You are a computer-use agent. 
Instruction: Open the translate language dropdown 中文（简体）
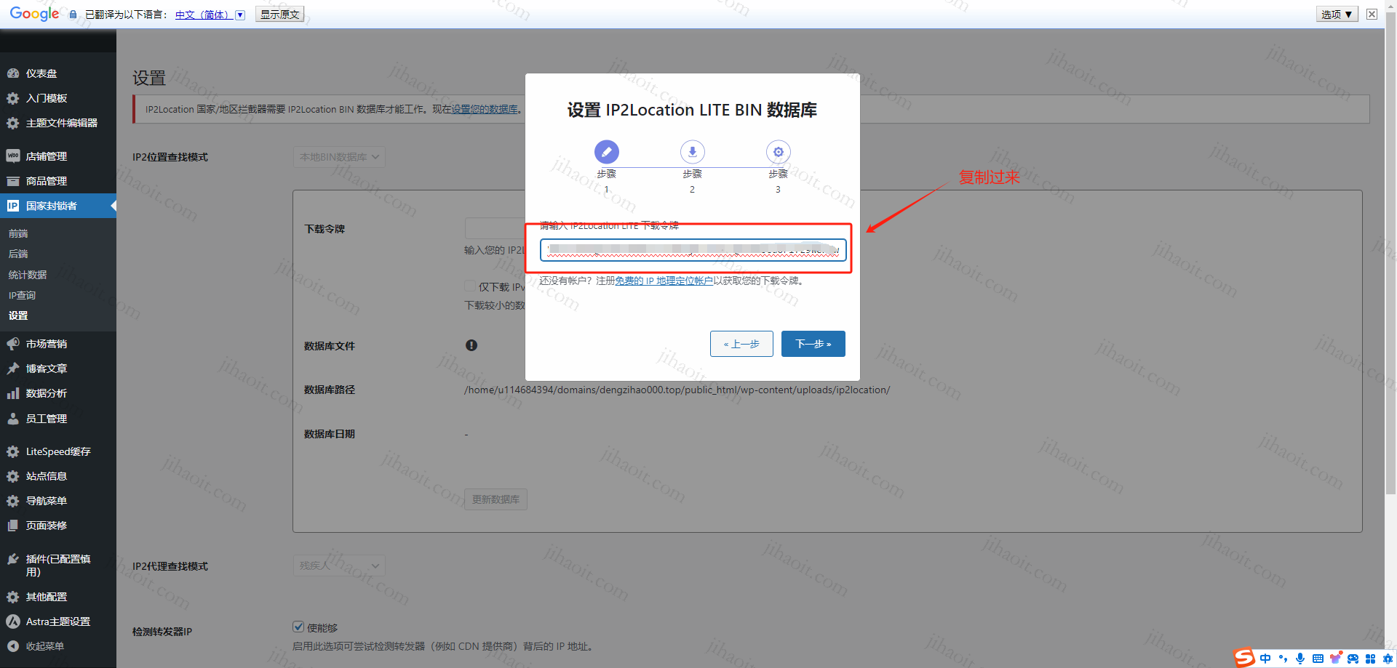[x=210, y=15]
